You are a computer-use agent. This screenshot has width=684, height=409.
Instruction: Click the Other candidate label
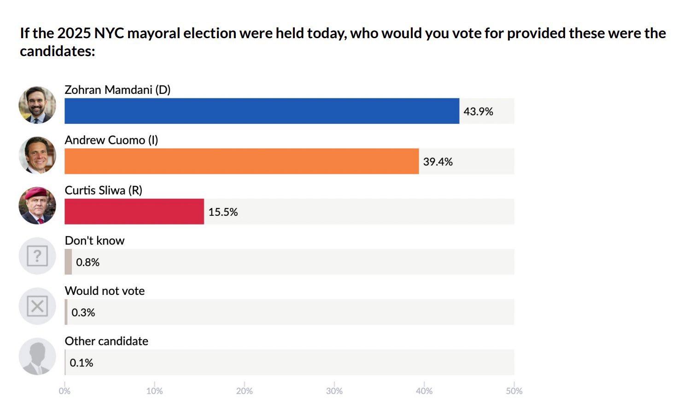[x=106, y=341]
